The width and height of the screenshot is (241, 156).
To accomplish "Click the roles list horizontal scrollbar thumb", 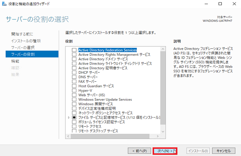I will point(110,136).
